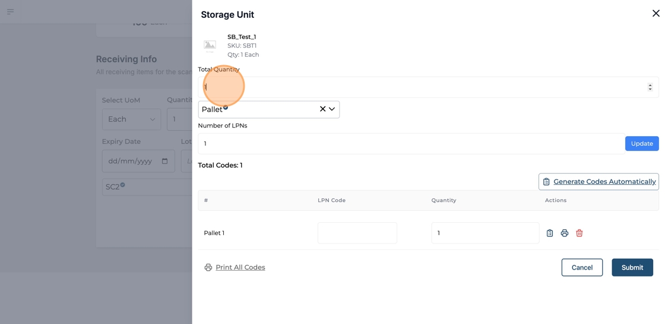Open the hamburger menu icon

coord(10,12)
